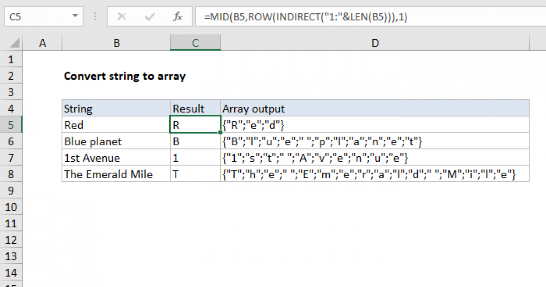Click the Select All triangle above row 1
Image resolution: width=546 pixels, height=287 pixels.
(x=11, y=42)
